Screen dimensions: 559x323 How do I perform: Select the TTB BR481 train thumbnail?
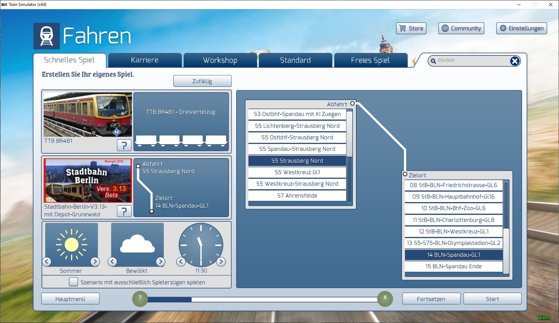tap(88, 115)
